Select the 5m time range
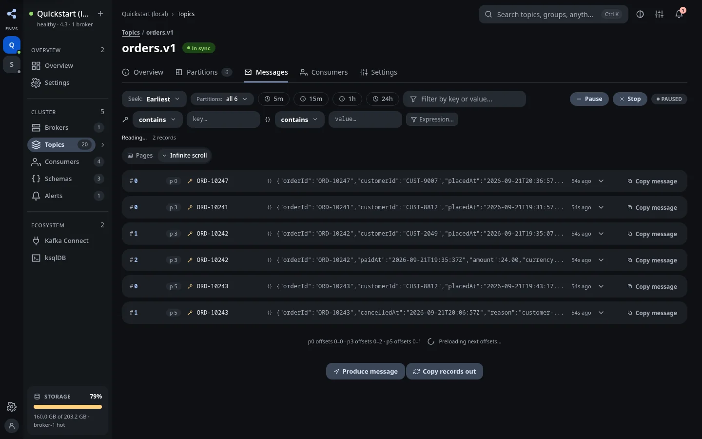The image size is (702, 439). click(x=273, y=99)
